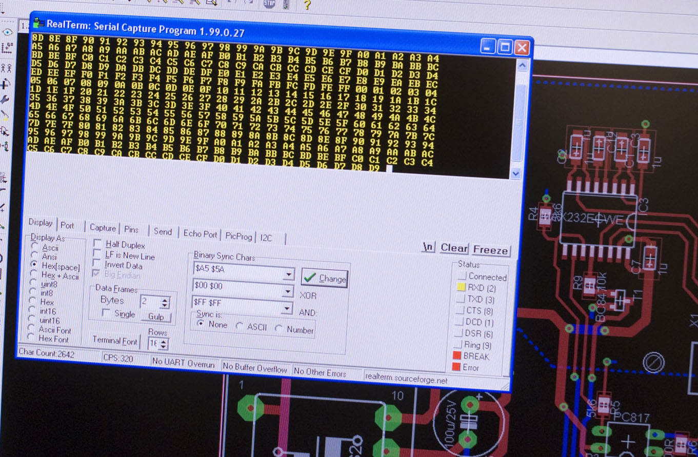The image size is (698, 457).
Task: Select the Mark tool in Eagle toolbar
Action: 7,48
